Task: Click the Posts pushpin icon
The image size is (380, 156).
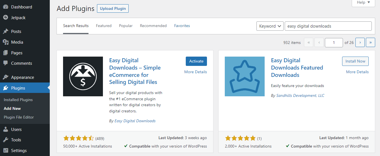Action: click(x=6, y=31)
